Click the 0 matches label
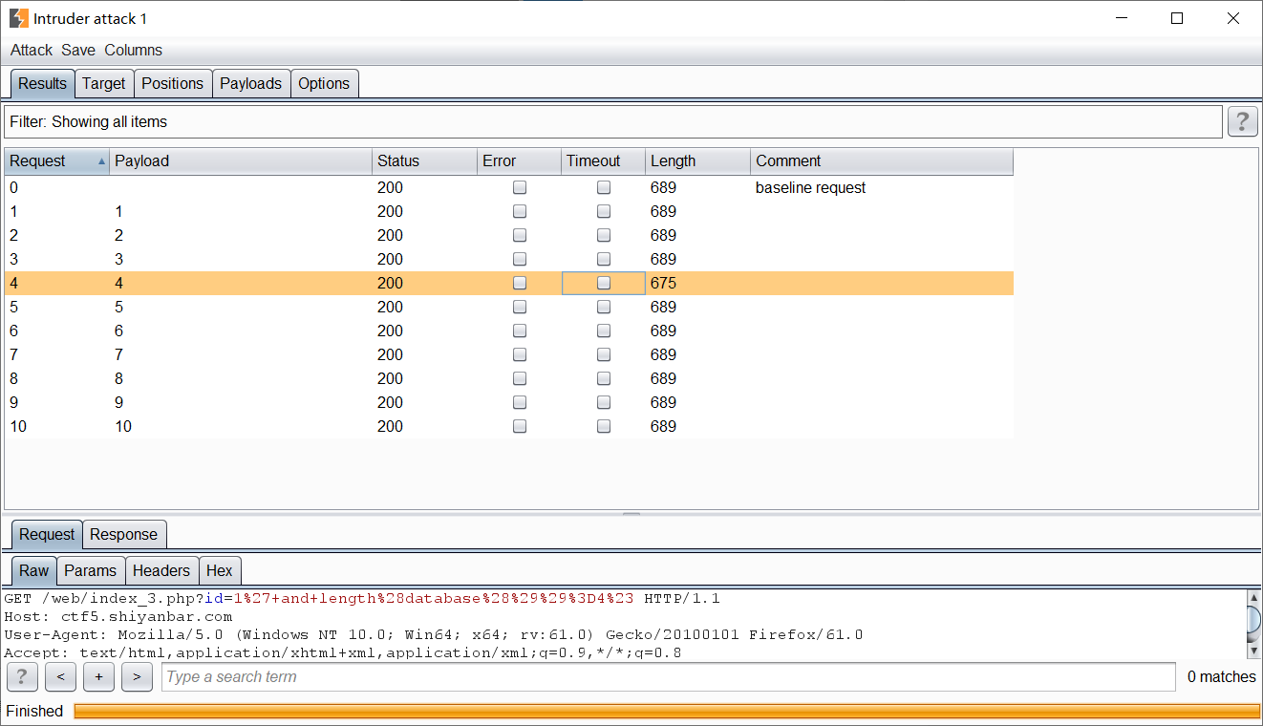Image resolution: width=1263 pixels, height=726 pixels. [x=1222, y=677]
